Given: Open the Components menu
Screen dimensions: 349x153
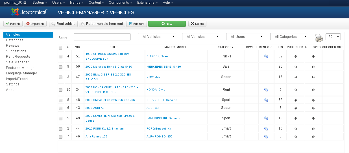Looking at the screenshot, I should [x=120, y=3].
